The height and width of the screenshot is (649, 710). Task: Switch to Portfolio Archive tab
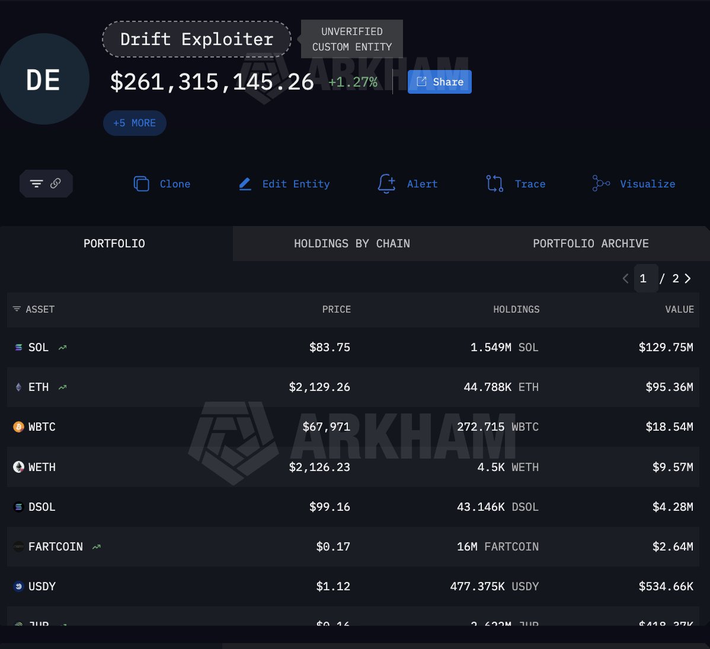pos(590,243)
